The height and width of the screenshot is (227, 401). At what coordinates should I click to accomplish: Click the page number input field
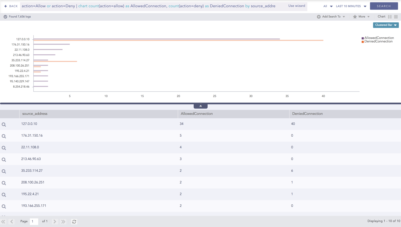[x=34, y=221]
